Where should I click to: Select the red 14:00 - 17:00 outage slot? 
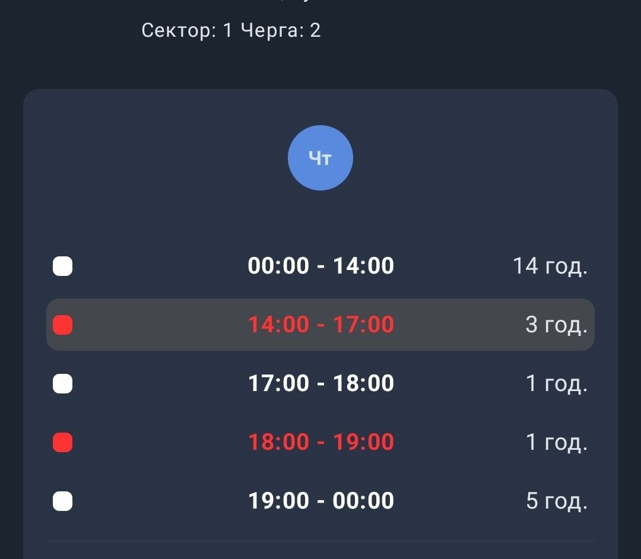coord(321,325)
